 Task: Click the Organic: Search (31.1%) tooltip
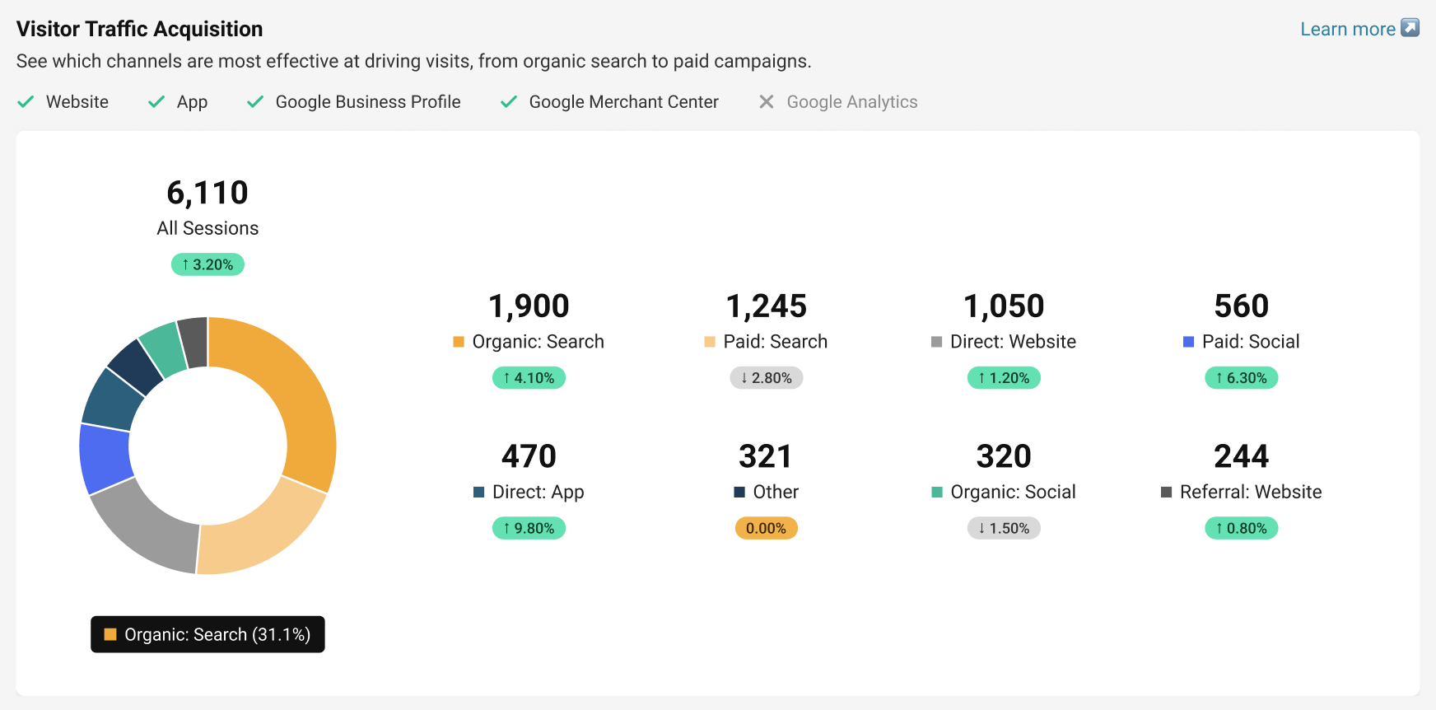tap(207, 634)
